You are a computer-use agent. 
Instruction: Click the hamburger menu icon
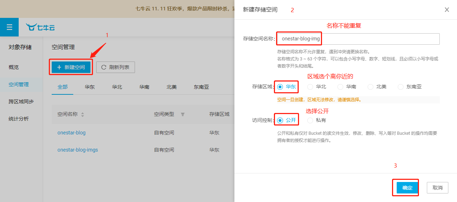pos(9,27)
